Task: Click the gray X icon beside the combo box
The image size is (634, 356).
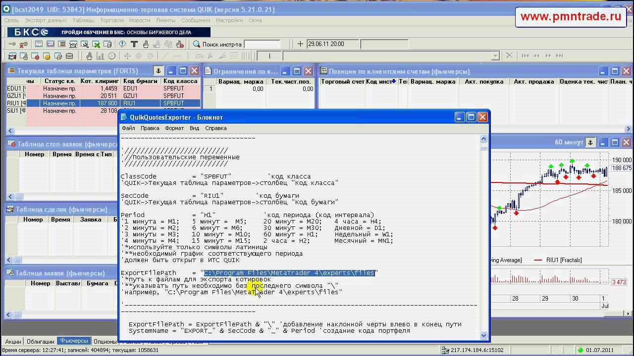Action: pos(508,56)
